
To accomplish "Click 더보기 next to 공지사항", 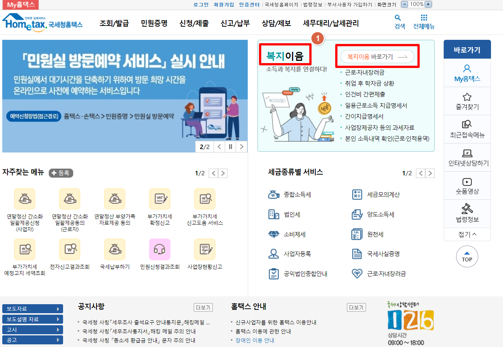I will [x=203, y=308].
